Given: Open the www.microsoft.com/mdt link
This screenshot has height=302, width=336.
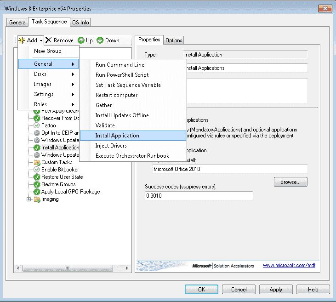Looking at the screenshot, I should pyautogui.click(x=289, y=265).
